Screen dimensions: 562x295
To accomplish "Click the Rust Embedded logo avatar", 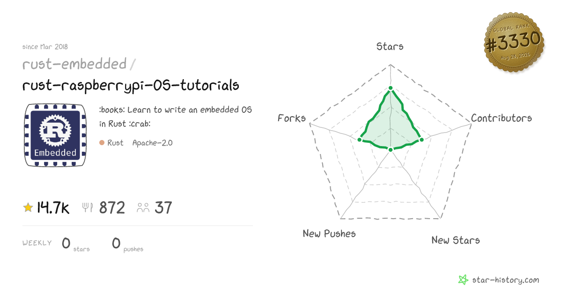I will click(55, 135).
